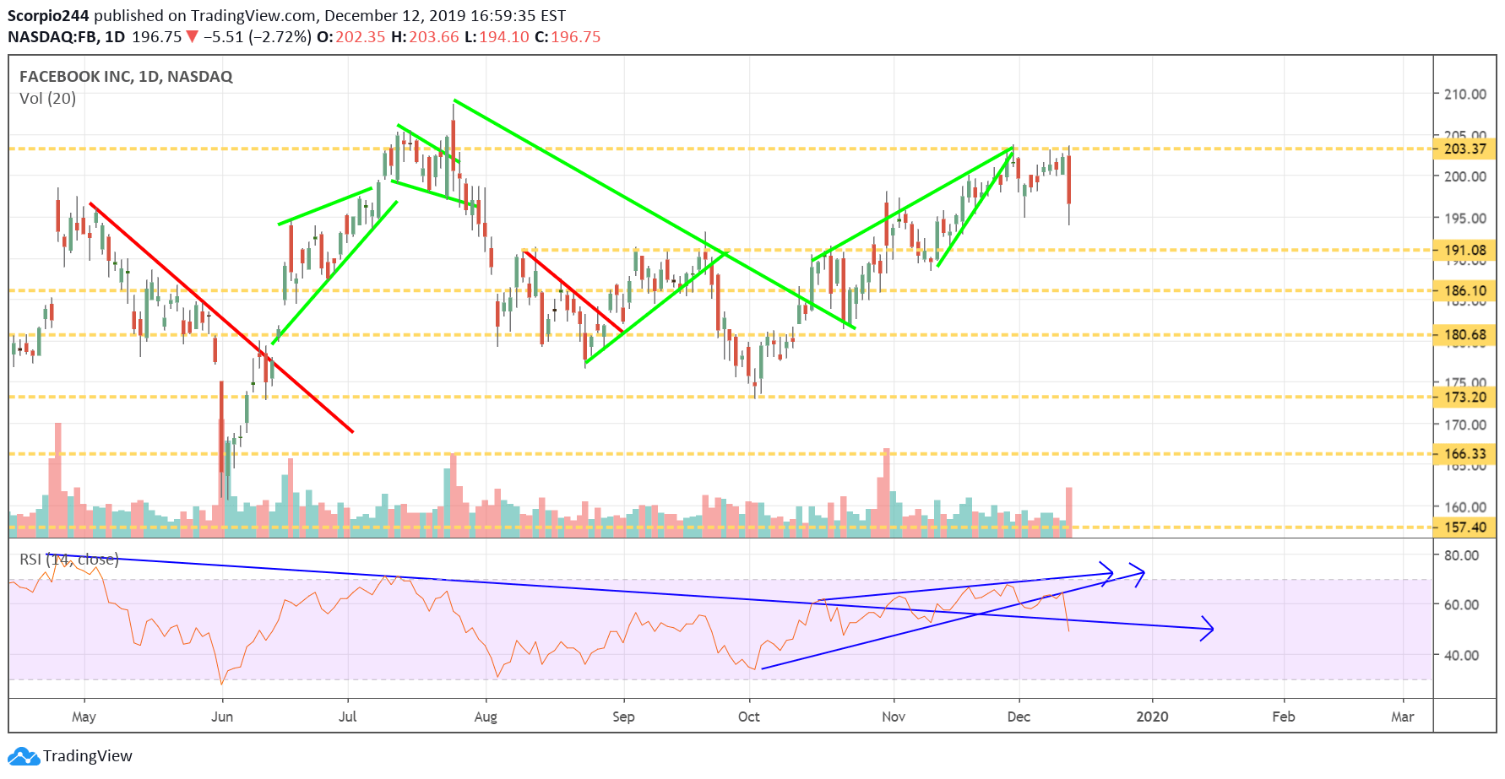Click the close price value 196.75
This screenshot has width=1505, height=779.
point(576,37)
